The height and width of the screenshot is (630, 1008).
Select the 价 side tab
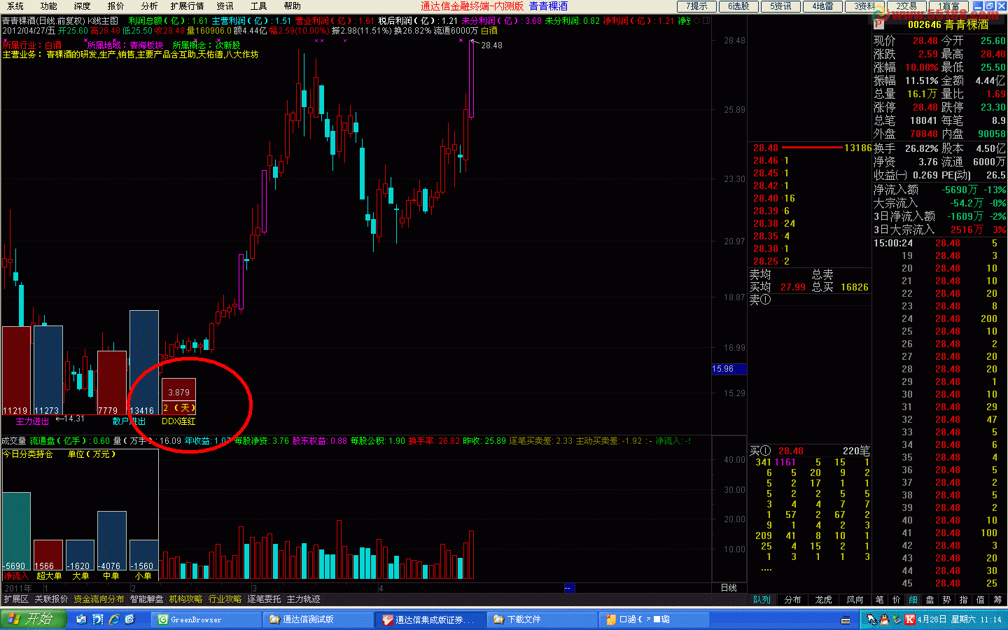pyautogui.click(x=896, y=599)
